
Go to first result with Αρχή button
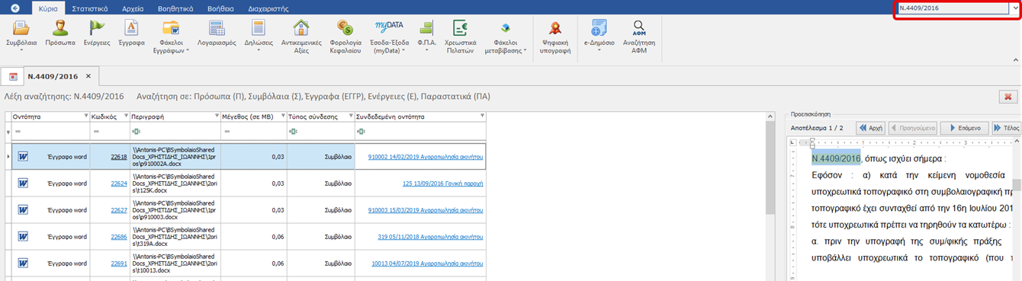pyautogui.click(x=871, y=128)
